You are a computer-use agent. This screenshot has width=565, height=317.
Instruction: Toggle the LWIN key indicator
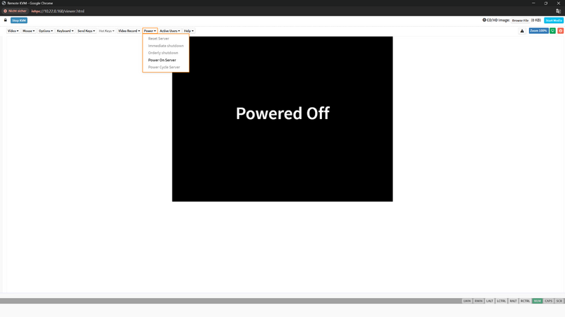[467, 301]
